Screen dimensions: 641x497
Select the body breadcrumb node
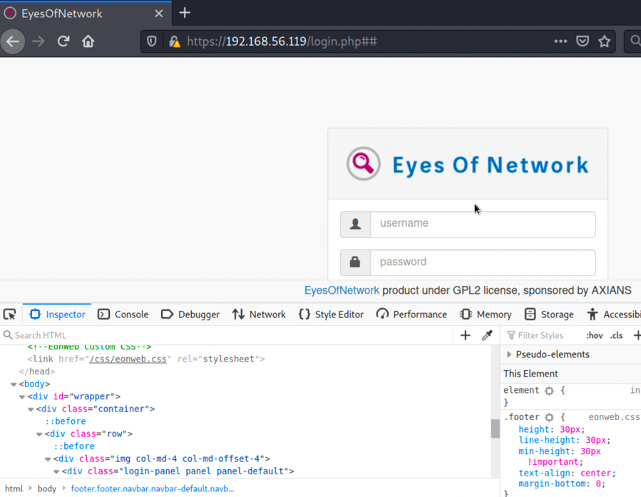(47, 488)
